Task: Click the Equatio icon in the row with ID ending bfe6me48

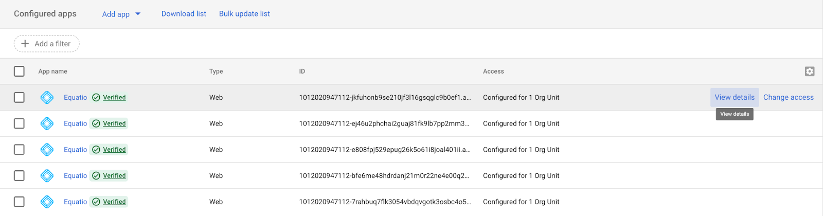Action: (x=47, y=176)
